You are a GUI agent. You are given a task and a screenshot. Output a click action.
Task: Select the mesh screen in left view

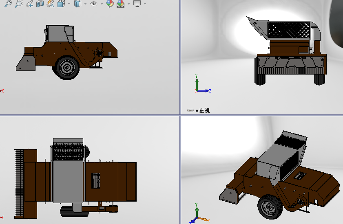point(289,29)
